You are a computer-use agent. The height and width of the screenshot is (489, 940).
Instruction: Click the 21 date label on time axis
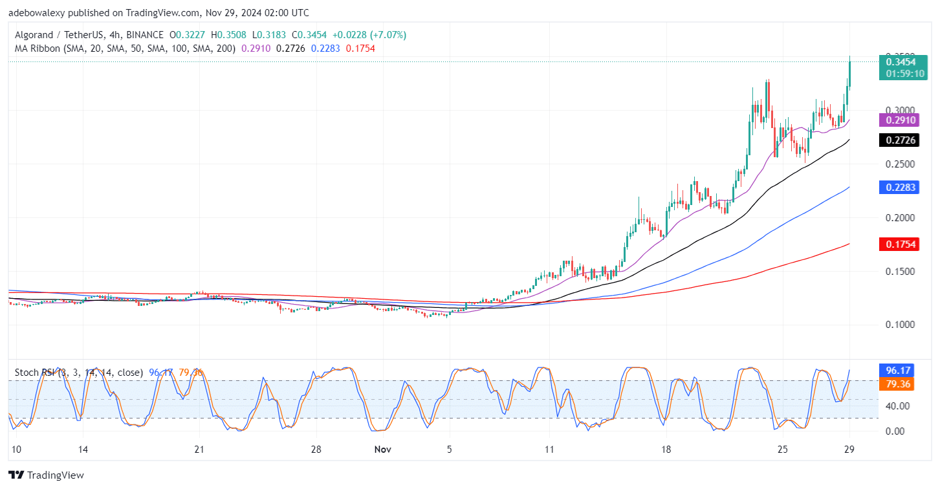point(199,450)
